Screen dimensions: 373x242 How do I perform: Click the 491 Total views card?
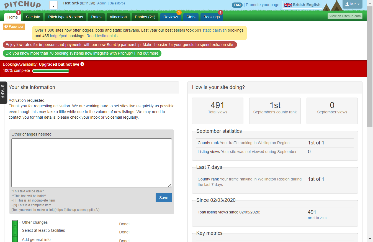click(x=218, y=111)
